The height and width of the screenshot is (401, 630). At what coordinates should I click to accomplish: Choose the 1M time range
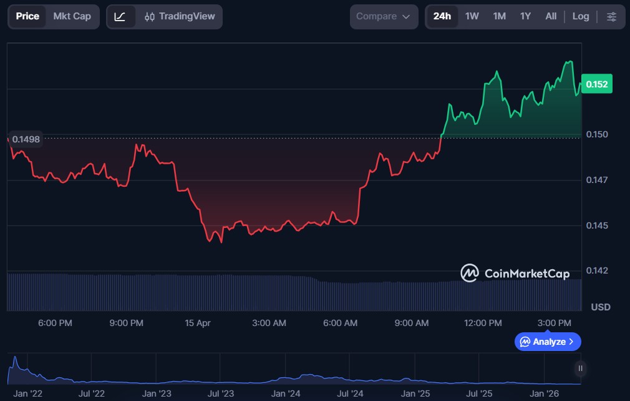[x=499, y=16]
